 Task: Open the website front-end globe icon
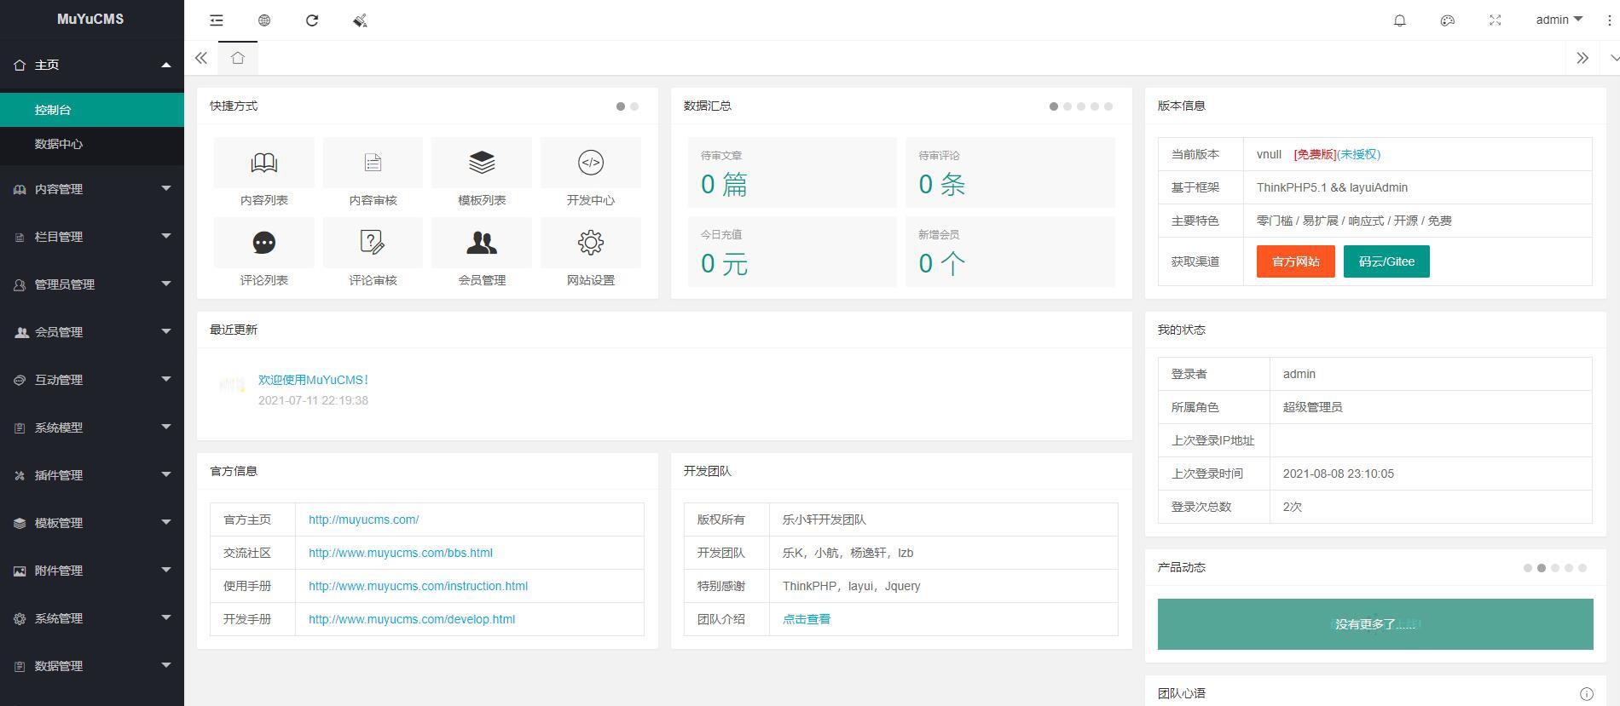pos(264,20)
